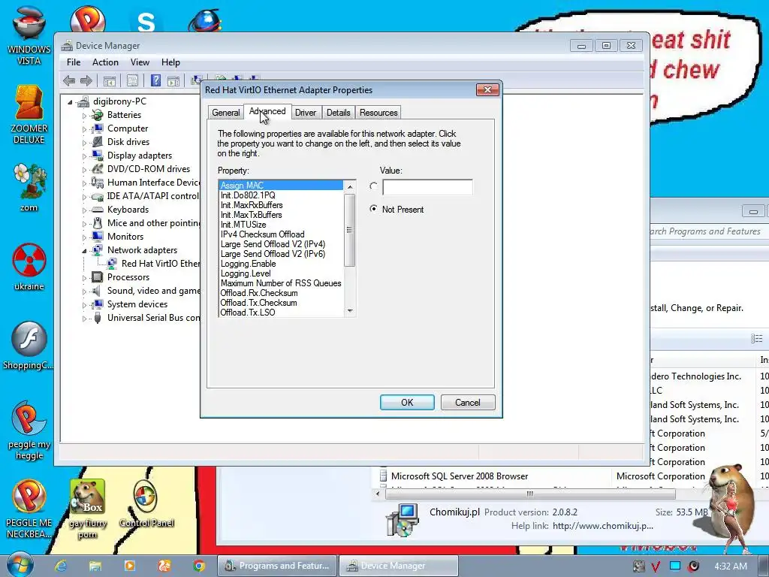This screenshot has height=577, width=769.
Task: Open the ukraine radiation desktop icon
Action: point(29,267)
